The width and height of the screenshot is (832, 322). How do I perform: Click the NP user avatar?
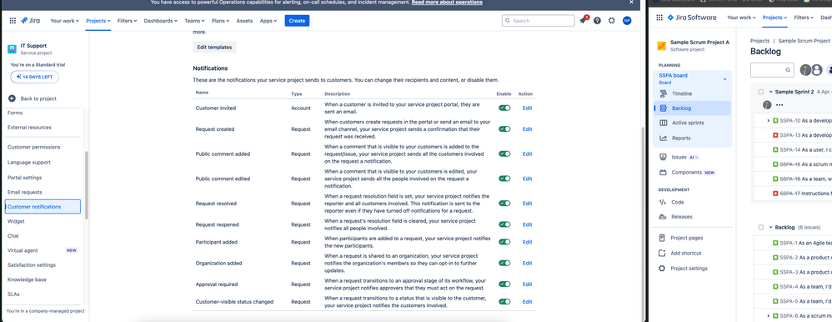(x=627, y=21)
